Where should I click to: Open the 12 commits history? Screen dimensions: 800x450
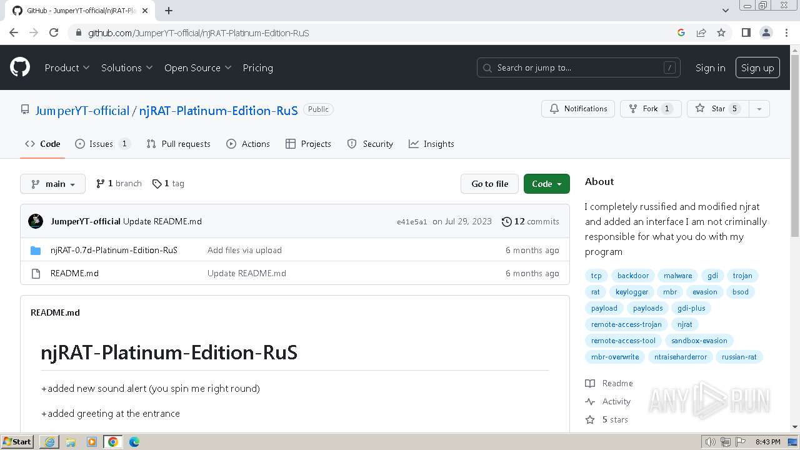point(530,221)
